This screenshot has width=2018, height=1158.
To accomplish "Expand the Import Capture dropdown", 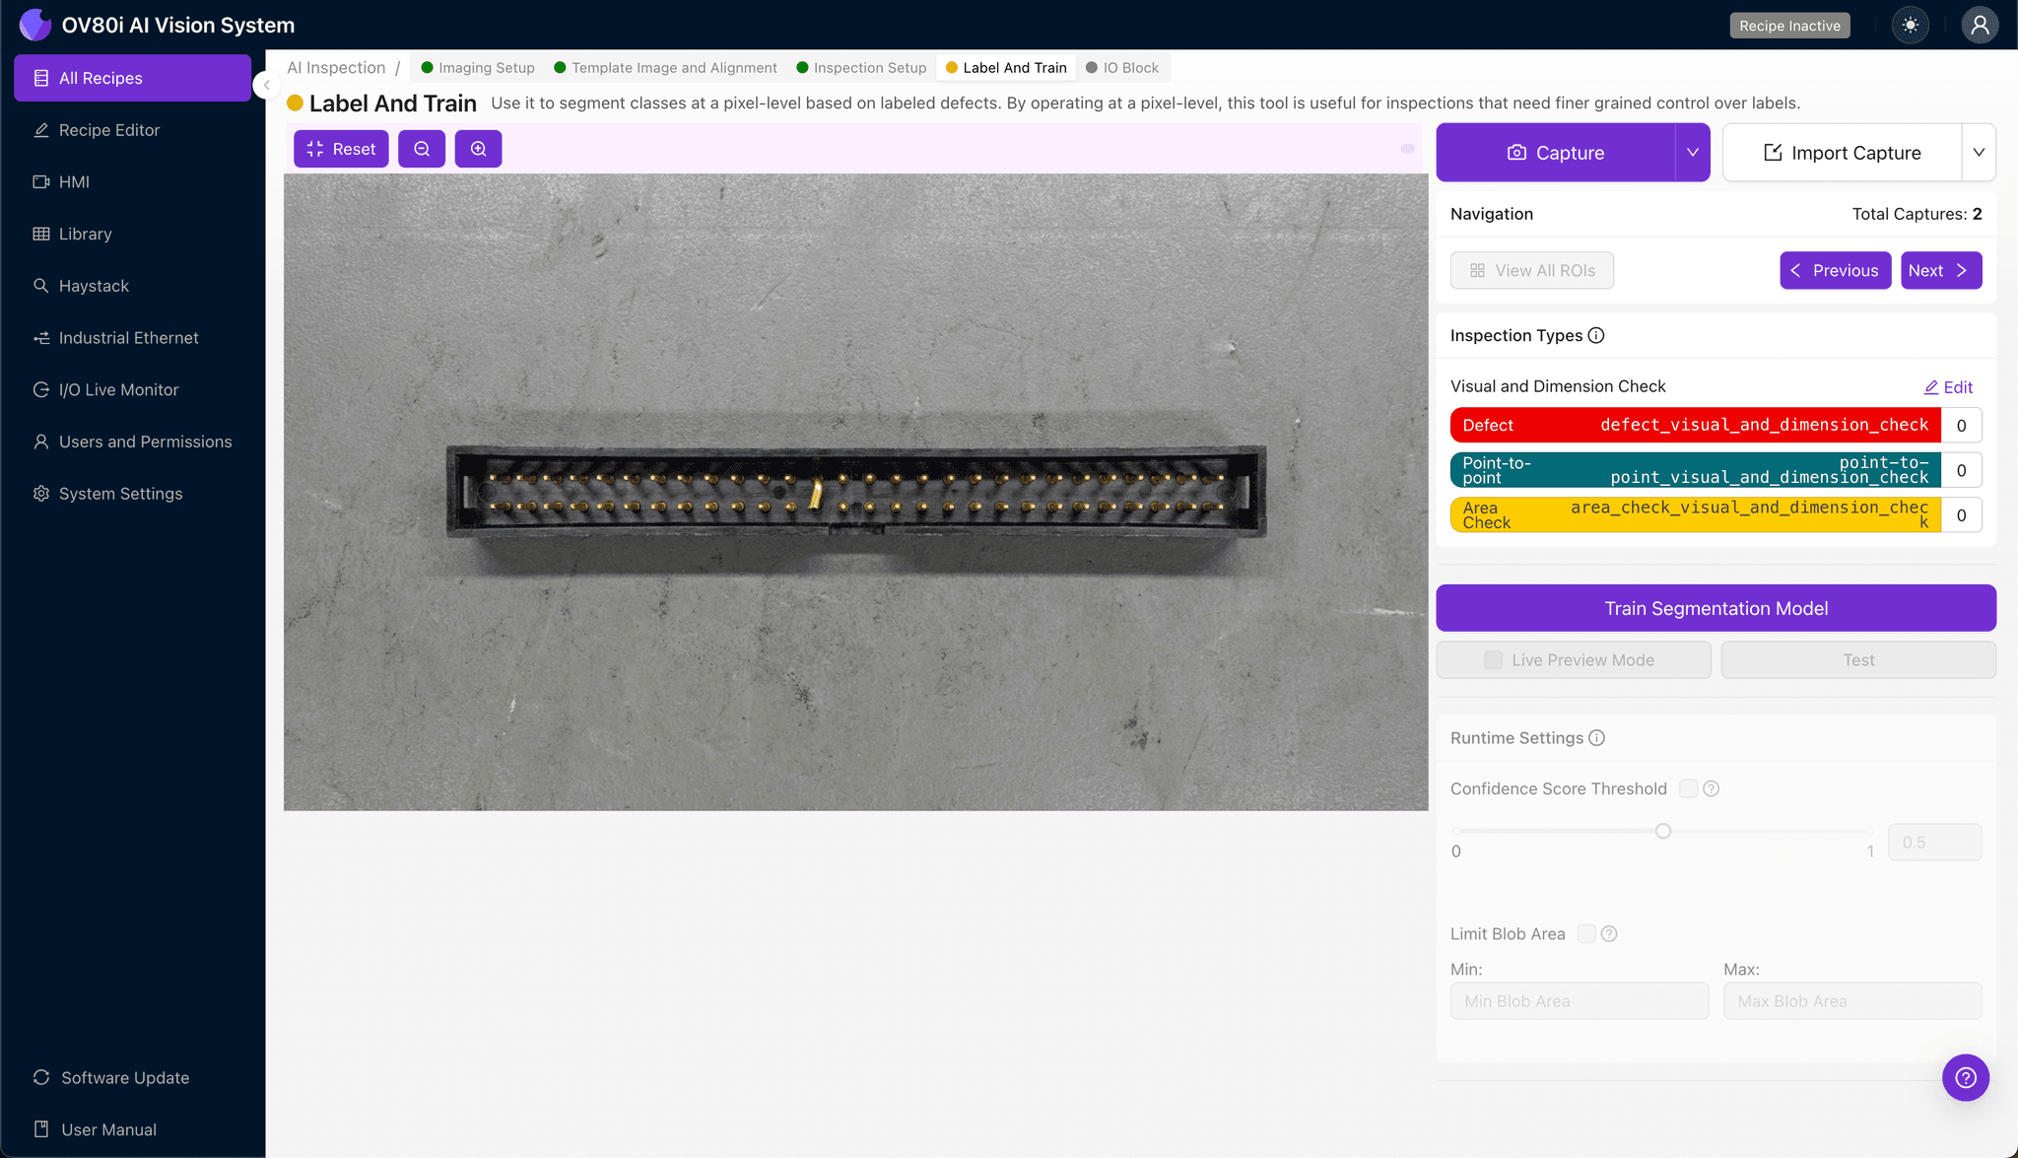I will coord(1981,152).
